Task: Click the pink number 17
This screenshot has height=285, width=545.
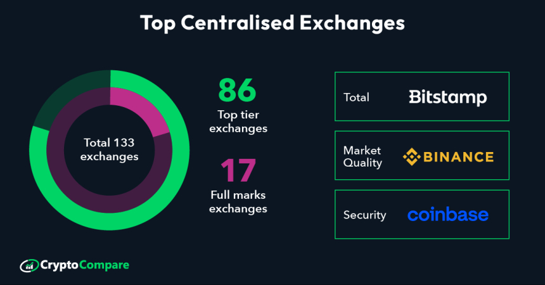Action: click(238, 171)
